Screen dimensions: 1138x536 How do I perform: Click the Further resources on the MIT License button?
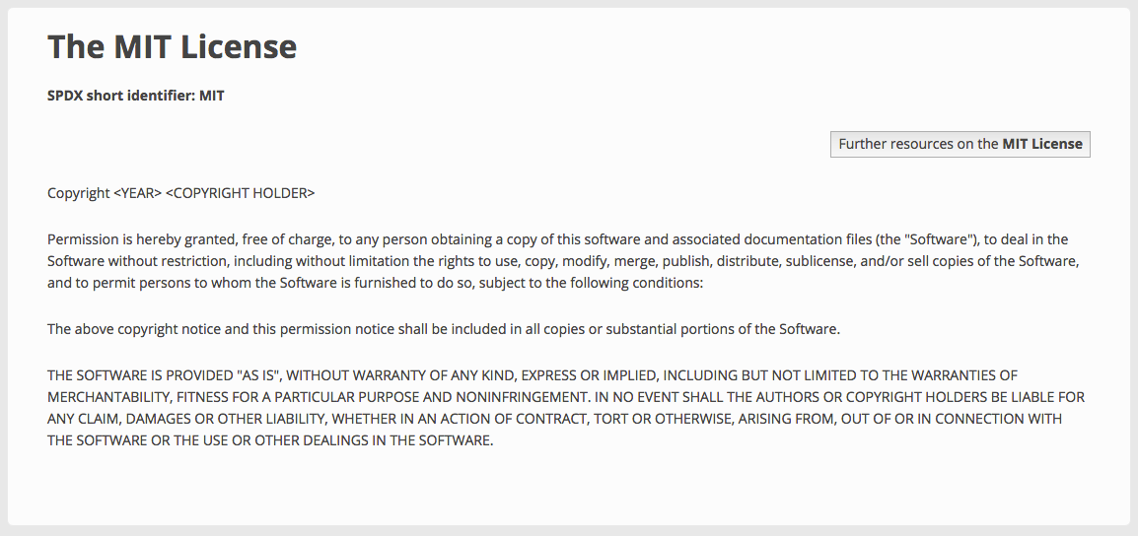coord(960,144)
